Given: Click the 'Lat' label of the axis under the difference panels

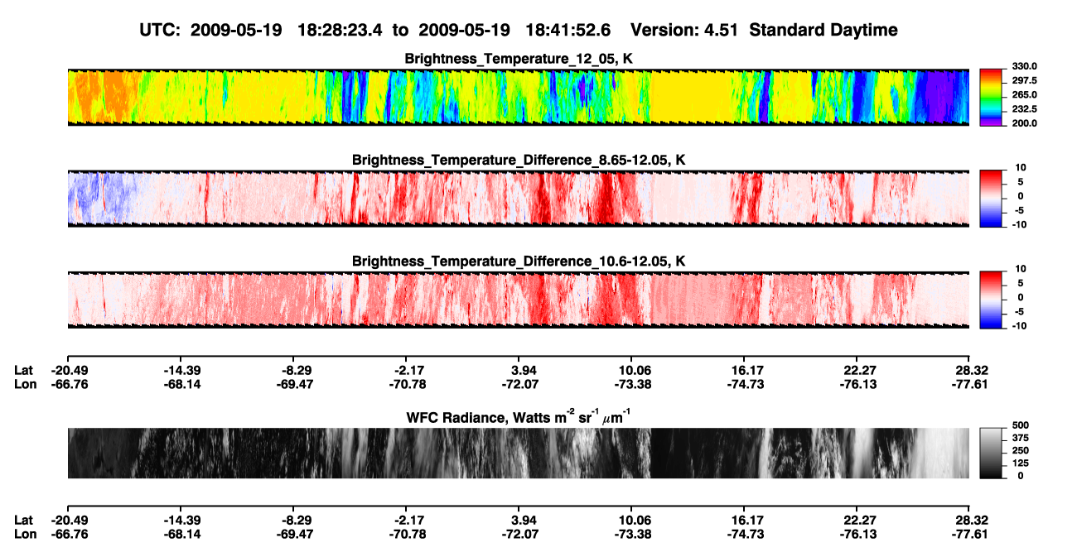Looking at the screenshot, I should click(x=23, y=371).
